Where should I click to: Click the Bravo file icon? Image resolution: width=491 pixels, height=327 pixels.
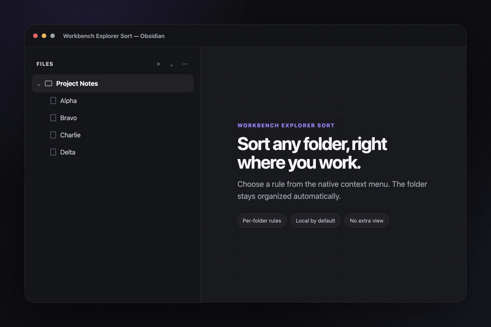[53, 118]
